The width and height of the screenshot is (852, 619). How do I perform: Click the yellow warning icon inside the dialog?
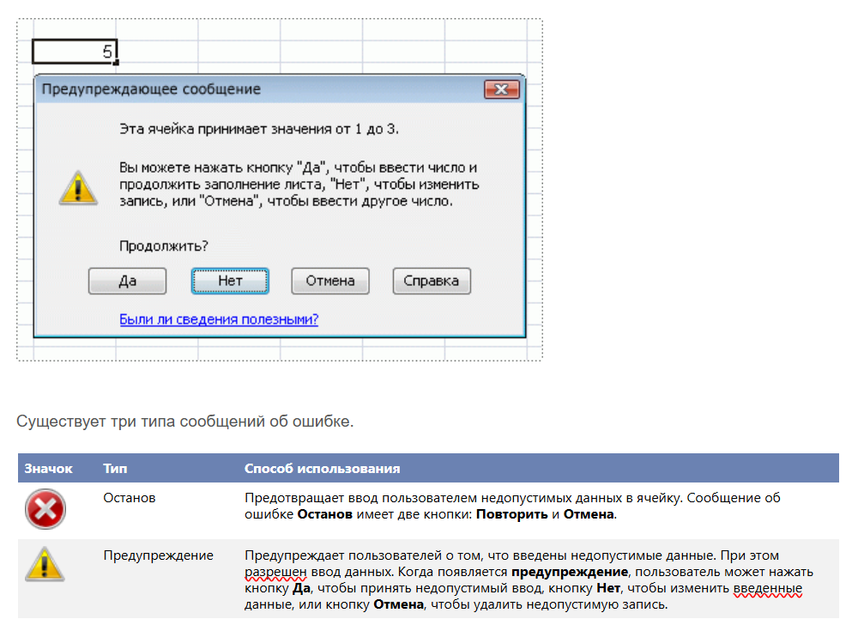point(78,187)
